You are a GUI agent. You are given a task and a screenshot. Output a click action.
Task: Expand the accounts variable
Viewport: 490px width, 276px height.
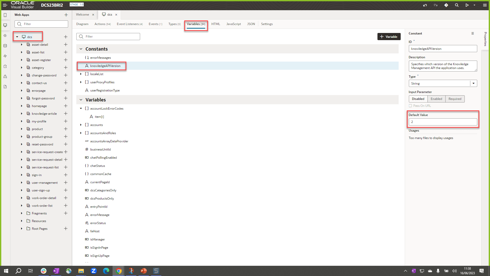81,125
